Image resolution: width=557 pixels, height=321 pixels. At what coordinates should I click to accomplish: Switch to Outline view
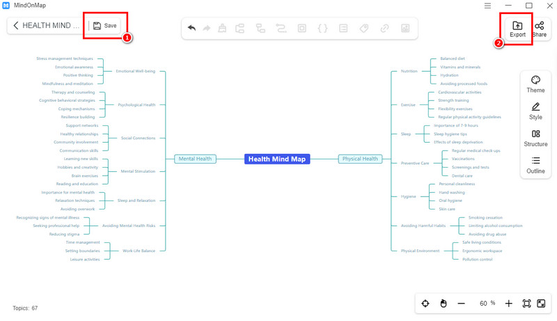pyautogui.click(x=535, y=165)
